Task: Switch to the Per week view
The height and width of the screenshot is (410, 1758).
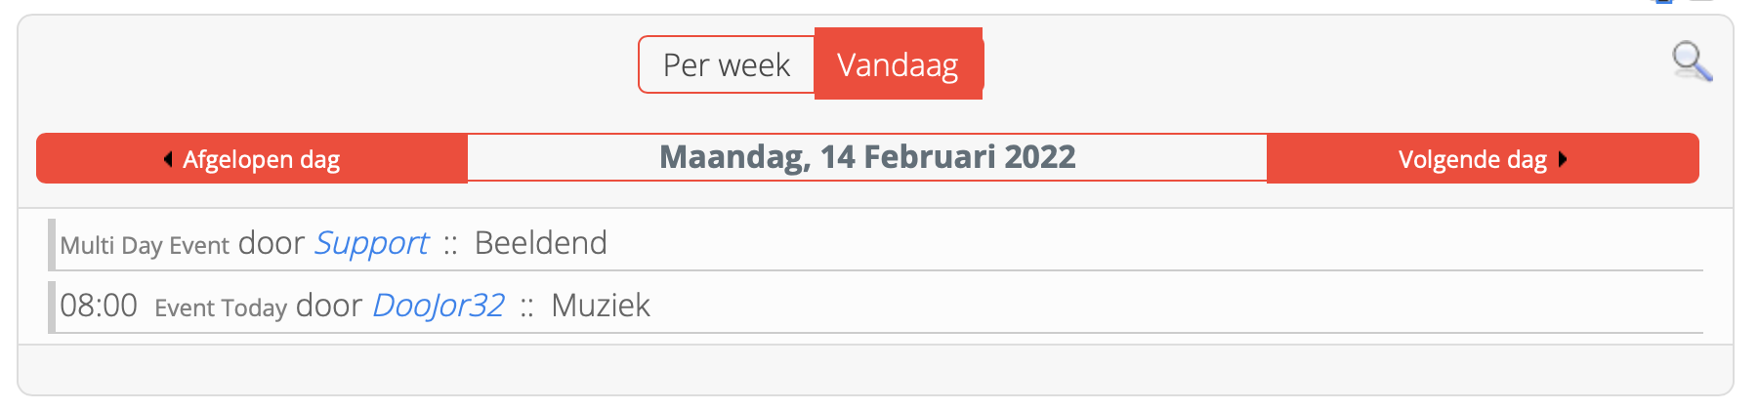Action: [727, 64]
